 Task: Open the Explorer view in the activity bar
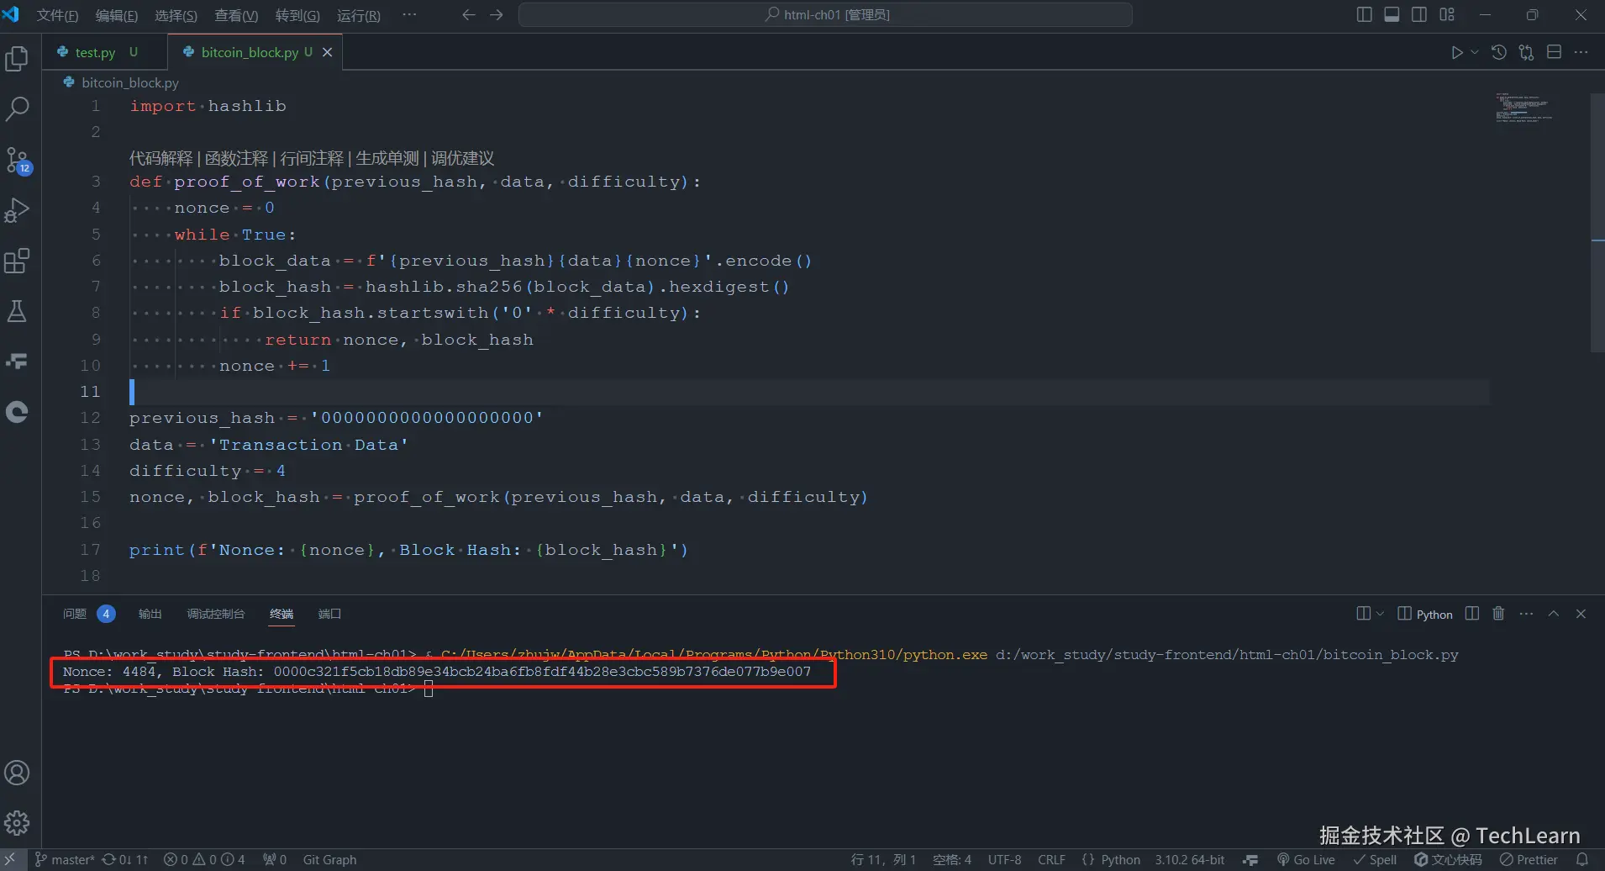(18, 59)
